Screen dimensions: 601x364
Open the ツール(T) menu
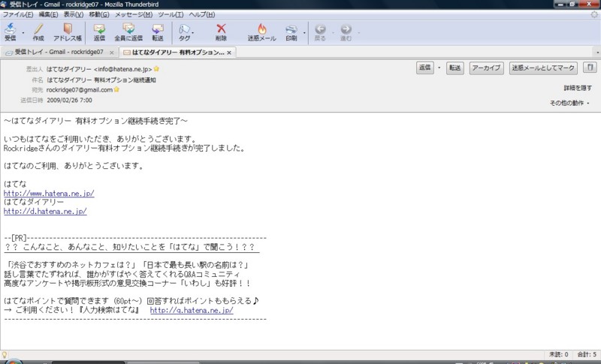coord(171,14)
